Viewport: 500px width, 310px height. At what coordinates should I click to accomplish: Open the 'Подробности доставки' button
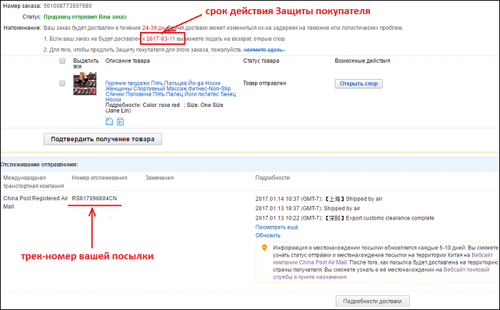372,301
